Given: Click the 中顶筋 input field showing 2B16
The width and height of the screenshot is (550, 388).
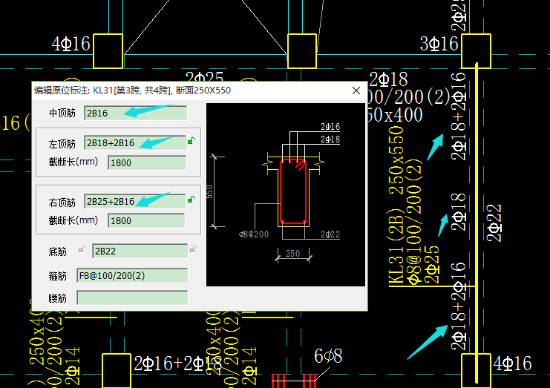Looking at the screenshot, I should click(x=135, y=114).
